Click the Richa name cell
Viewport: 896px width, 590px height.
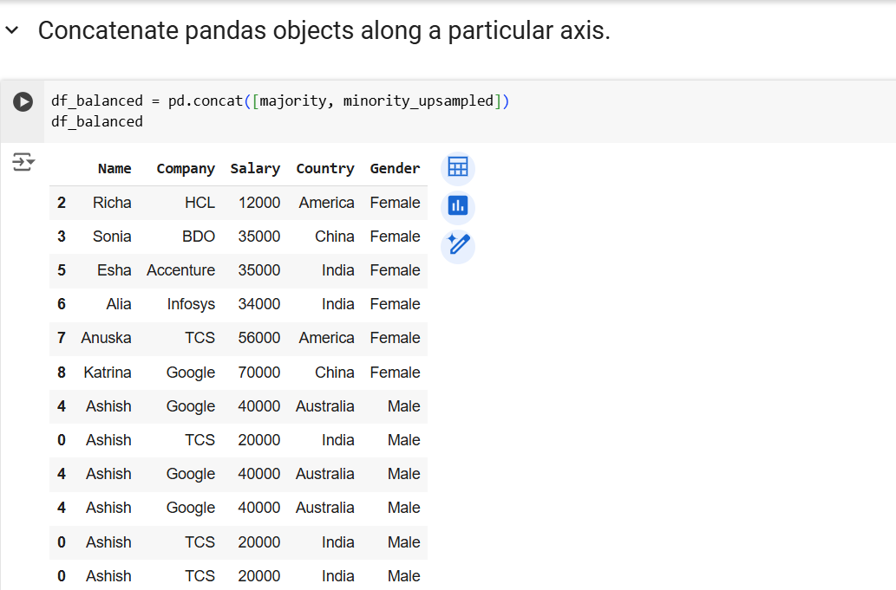point(112,203)
